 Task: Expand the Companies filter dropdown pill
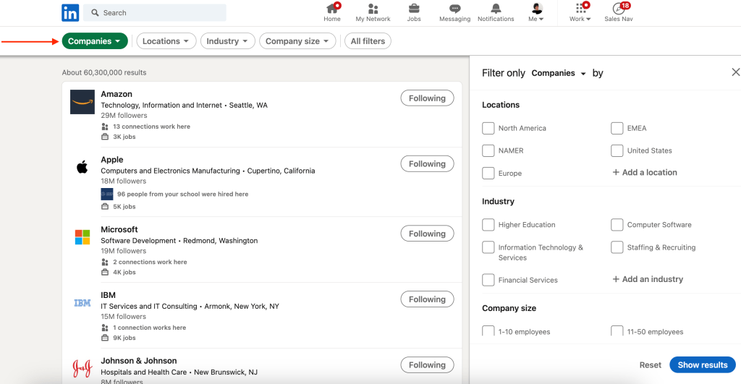coord(95,41)
